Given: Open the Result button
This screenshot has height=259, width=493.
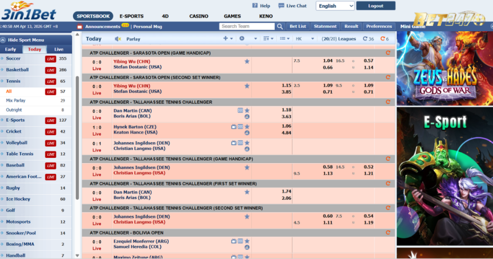Looking at the screenshot, I should [x=351, y=26].
